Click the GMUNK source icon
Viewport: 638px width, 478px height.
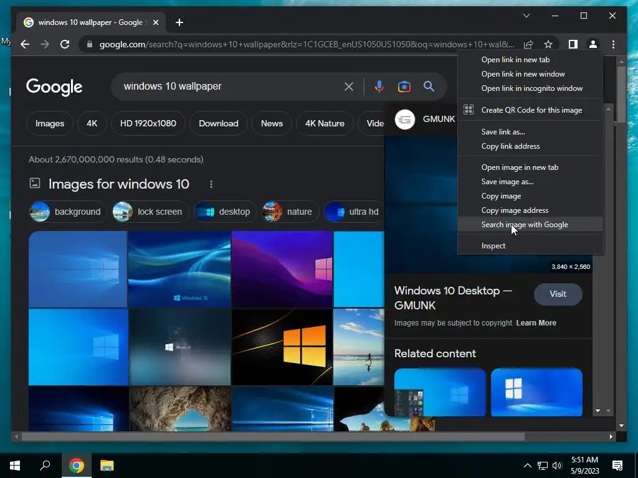tap(405, 119)
